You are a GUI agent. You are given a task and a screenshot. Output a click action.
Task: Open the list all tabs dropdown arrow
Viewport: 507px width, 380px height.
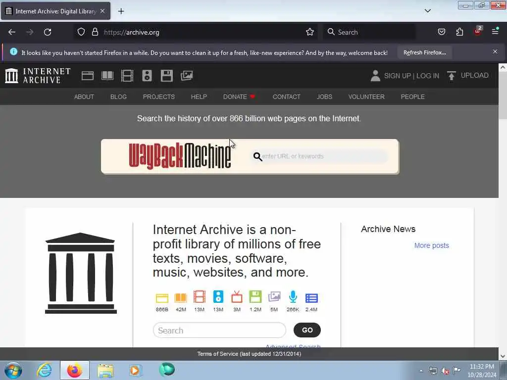click(x=428, y=11)
